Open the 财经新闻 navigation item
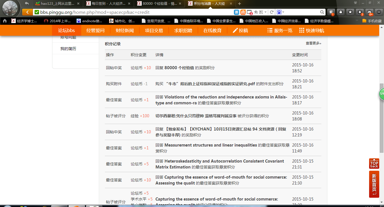This screenshot has width=384, height=207. (125, 31)
